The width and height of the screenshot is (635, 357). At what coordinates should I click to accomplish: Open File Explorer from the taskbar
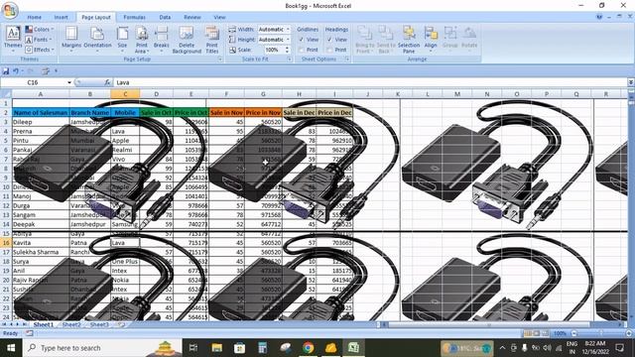[x=217, y=348]
